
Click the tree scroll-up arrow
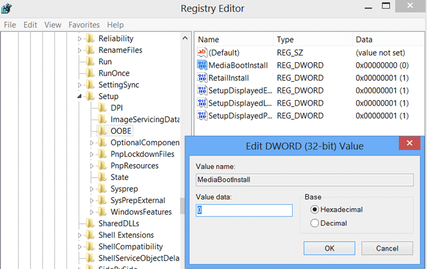click(x=185, y=38)
